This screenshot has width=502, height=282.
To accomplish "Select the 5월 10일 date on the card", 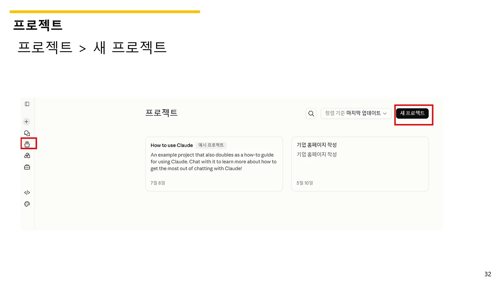I will pyautogui.click(x=305, y=183).
